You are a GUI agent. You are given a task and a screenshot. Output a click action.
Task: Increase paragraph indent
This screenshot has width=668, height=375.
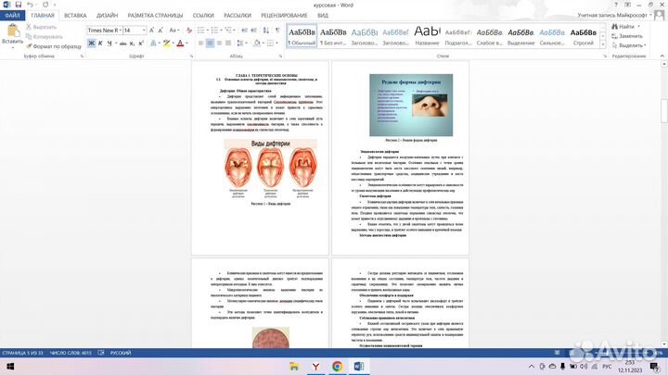(254, 31)
